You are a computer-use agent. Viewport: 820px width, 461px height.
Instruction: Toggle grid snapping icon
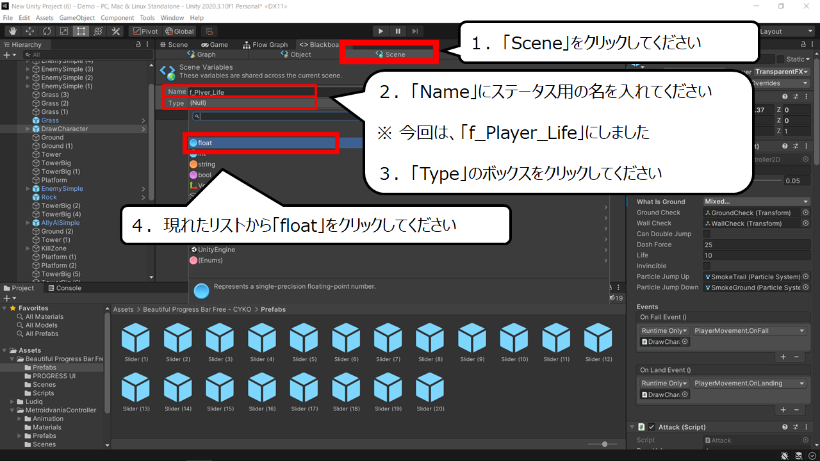point(209,31)
